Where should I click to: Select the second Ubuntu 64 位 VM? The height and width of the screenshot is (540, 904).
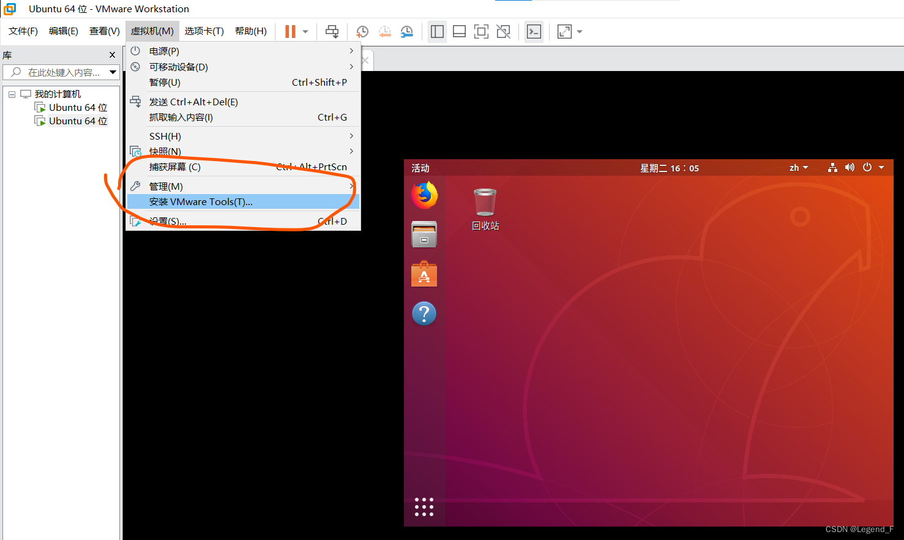pyautogui.click(x=78, y=121)
